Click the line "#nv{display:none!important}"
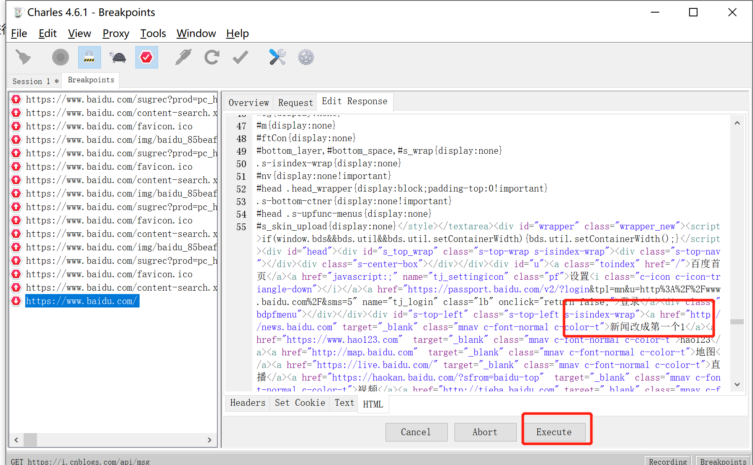The image size is (753, 465). pyautogui.click(x=324, y=176)
